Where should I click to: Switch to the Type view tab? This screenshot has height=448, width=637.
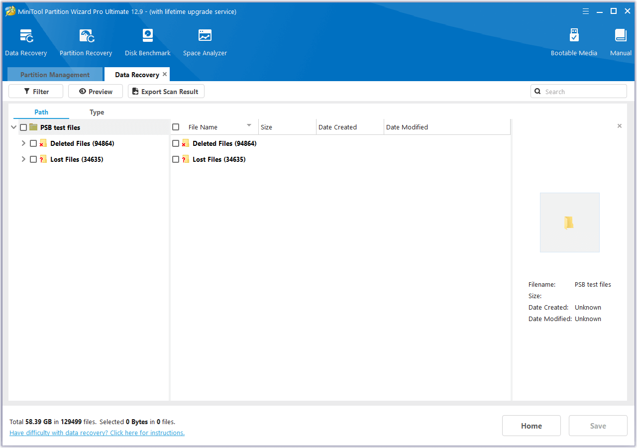[x=97, y=112]
